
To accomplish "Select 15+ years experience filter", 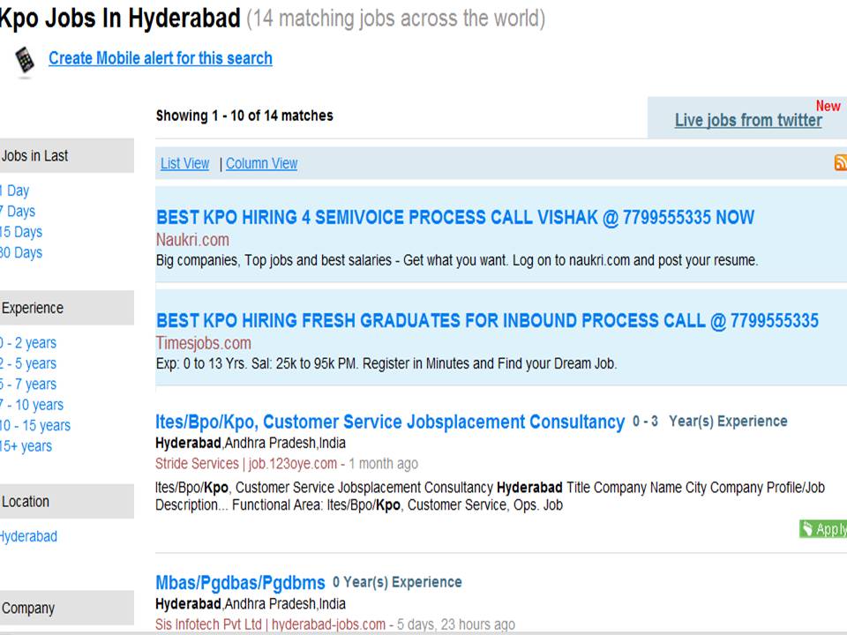I will coord(26,446).
